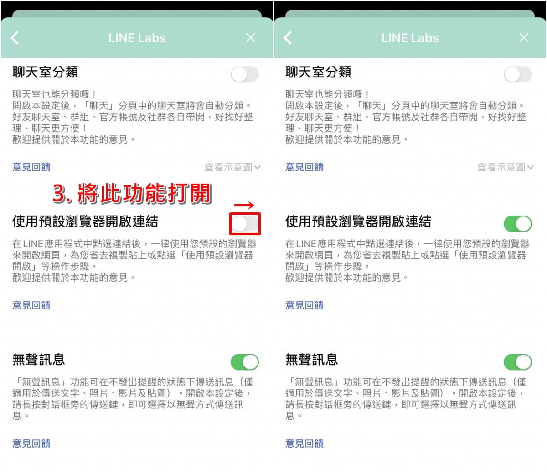Click 聊天室分類 heading in right screen

tap(318, 72)
